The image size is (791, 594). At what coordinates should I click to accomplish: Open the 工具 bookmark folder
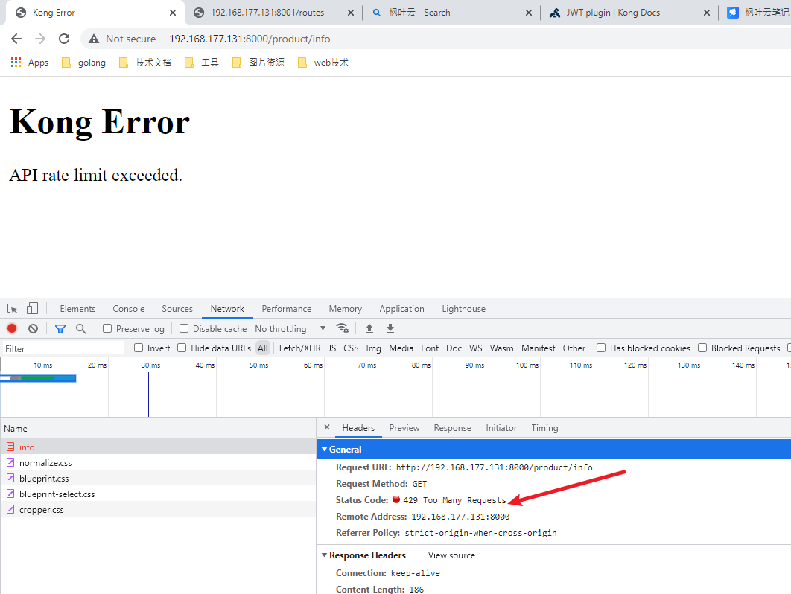[x=202, y=63]
